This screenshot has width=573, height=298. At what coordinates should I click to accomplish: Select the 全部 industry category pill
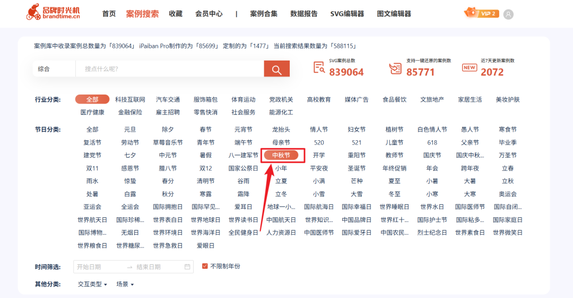92,99
